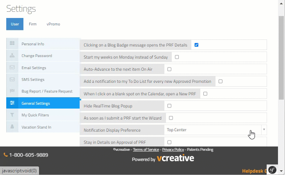Click the Settings page heading
The height and width of the screenshot is (175, 285).
pos(21,9)
